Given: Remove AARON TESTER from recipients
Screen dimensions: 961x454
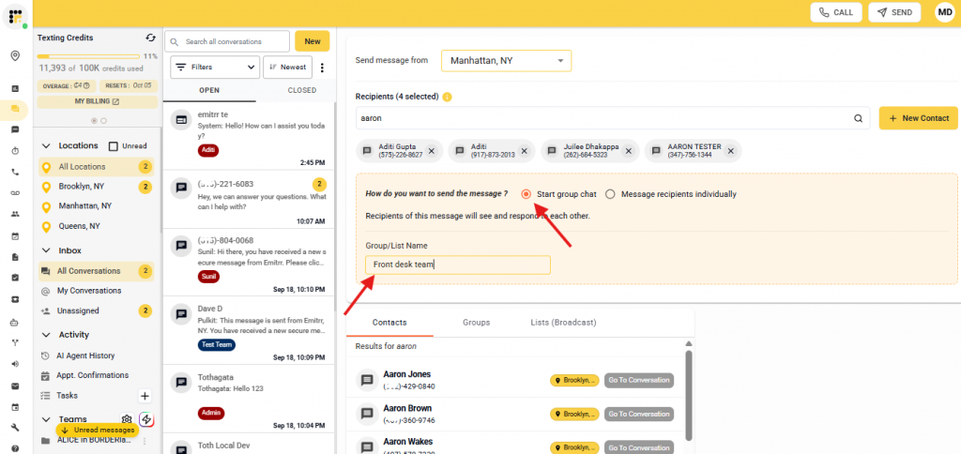Looking at the screenshot, I should pos(730,150).
